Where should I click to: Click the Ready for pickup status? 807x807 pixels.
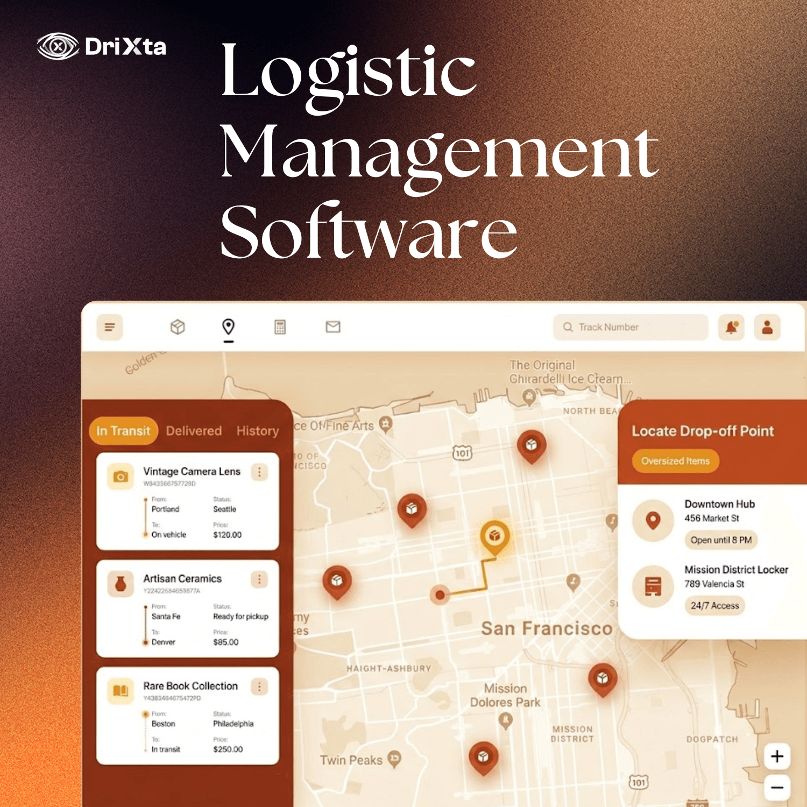click(240, 617)
